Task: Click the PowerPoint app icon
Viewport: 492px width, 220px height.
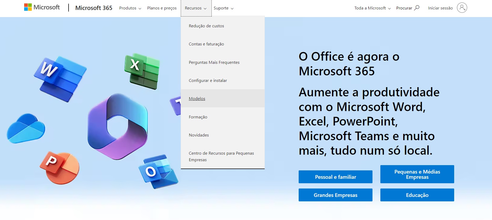Action: click(x=60, y=168)
